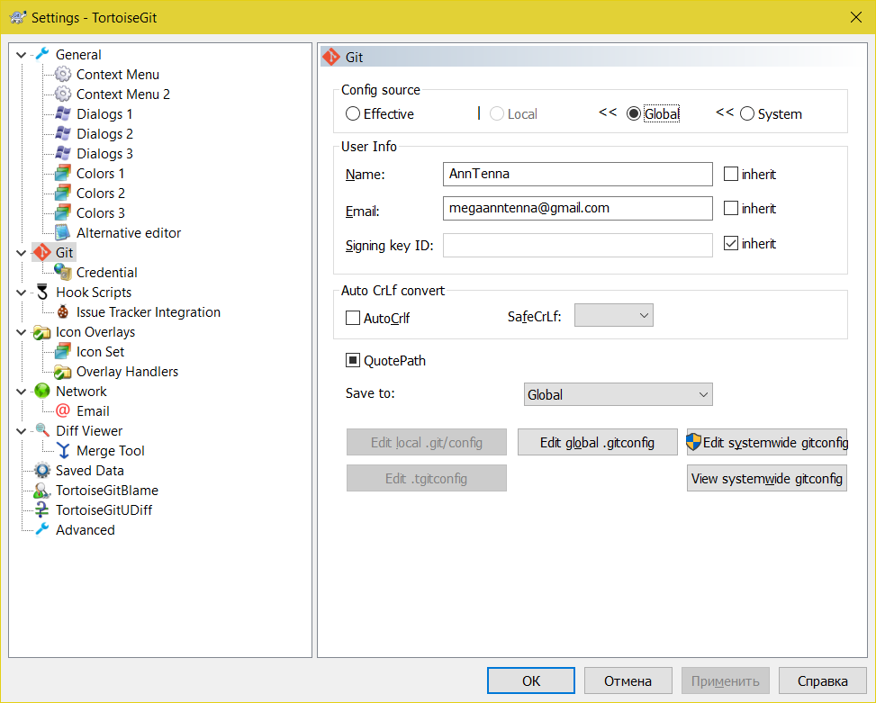Collapse the General tree node
Viewport: 876px width, 703px height.
(22, 55)
